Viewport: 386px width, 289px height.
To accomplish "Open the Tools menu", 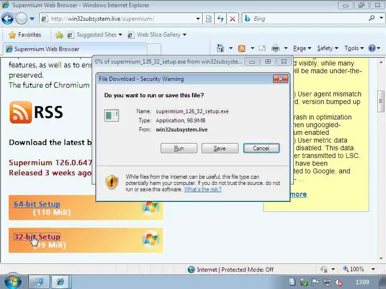I will [x=354, y=49].
